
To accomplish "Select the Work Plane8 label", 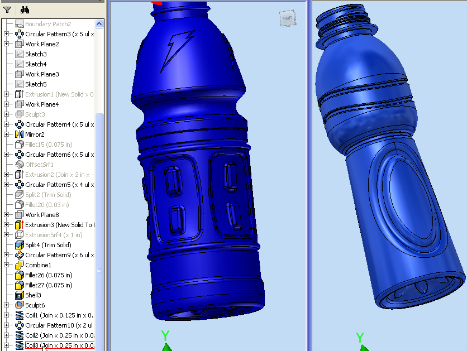I will (x=42, y=215).
